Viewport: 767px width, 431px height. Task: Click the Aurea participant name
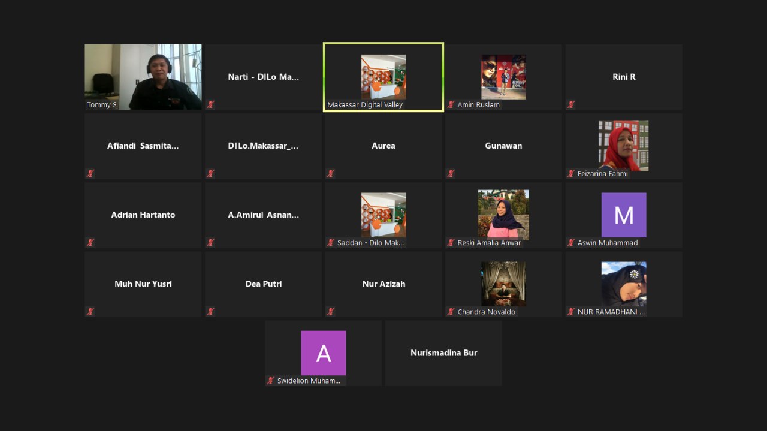[x=383, y=146]
